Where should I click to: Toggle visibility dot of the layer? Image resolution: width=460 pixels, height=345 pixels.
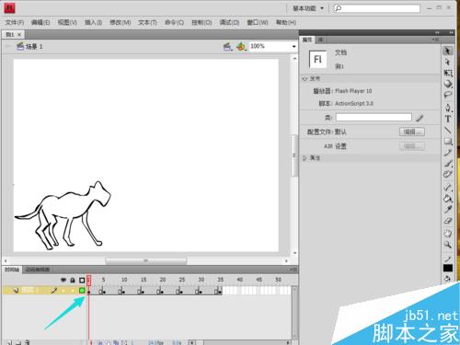63,291
